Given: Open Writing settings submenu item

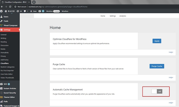Looking at the screenshot, I should (3, 38).
